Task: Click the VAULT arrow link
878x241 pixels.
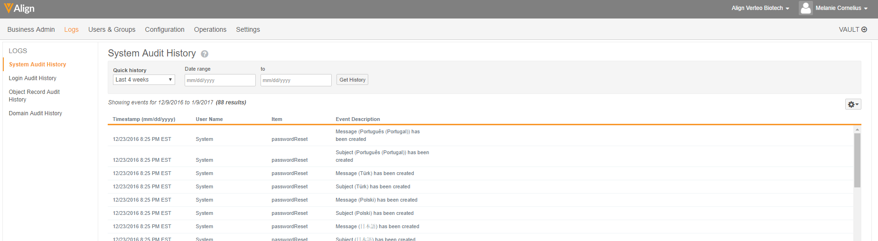Action: click(853, 29)
